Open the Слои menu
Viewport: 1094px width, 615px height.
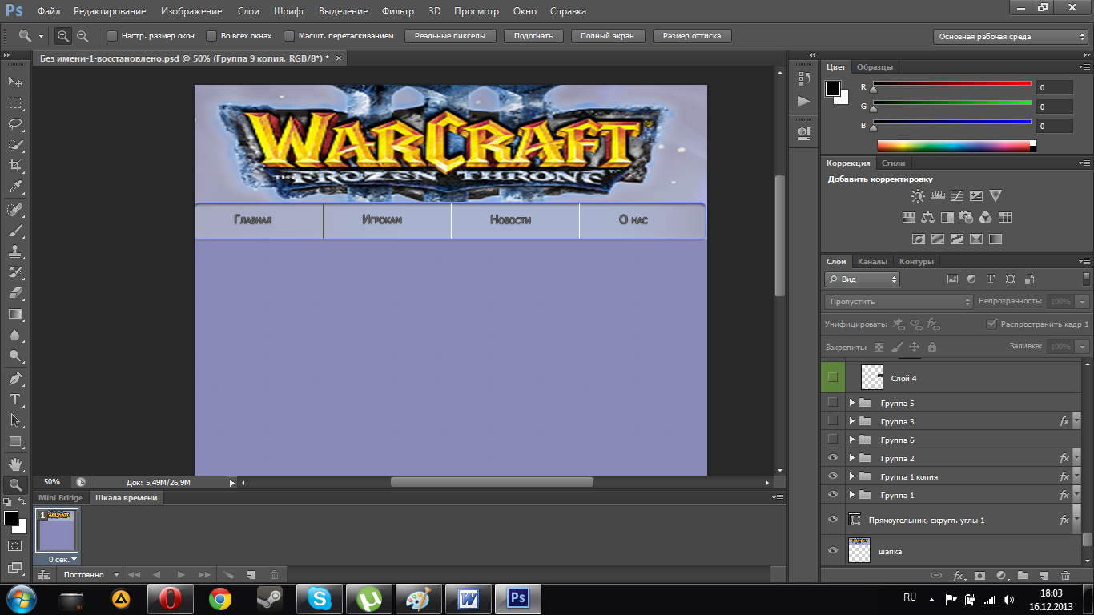(x=248, y=11)
